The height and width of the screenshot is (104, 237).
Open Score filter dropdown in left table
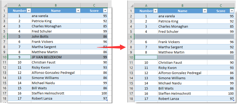point(105,11)
